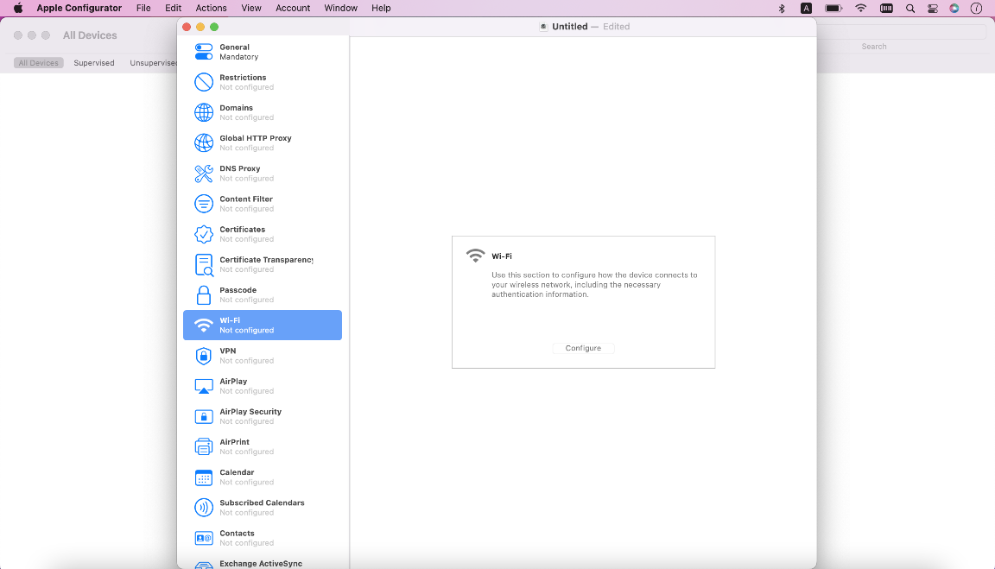Viewport: 995px width, 569px height.
Task: Open the View menu
Action: click(251, 9)
